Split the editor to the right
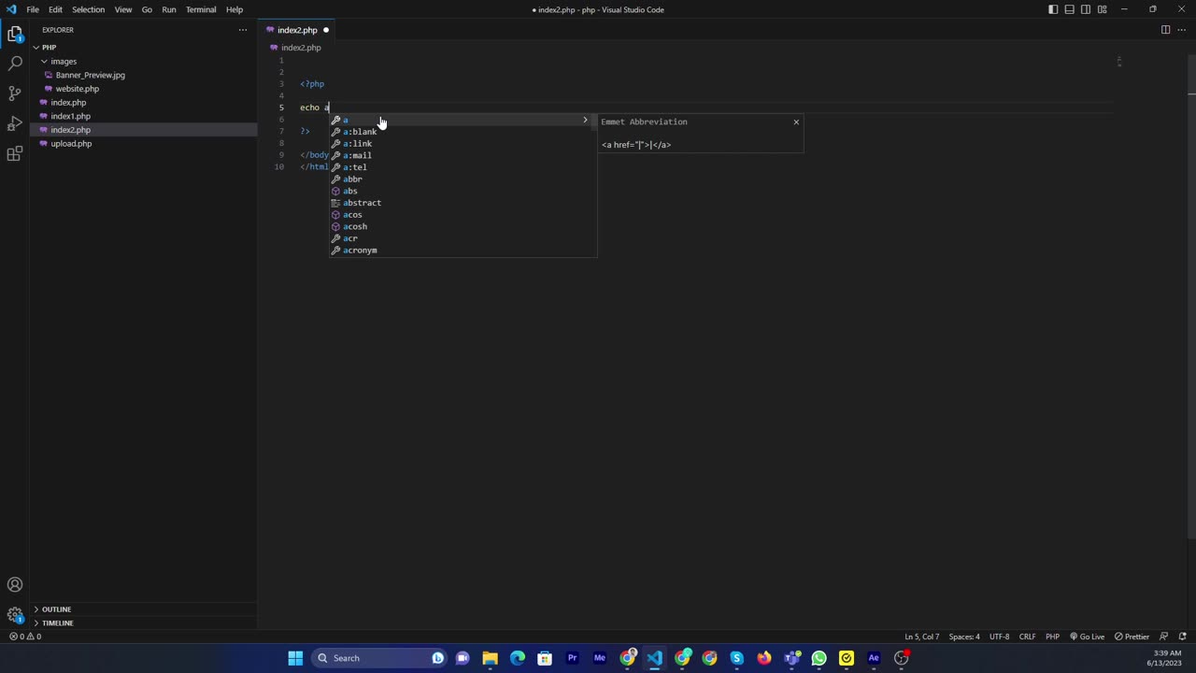Image resolution: width=1196 pixels, height=673 pixels. click(x=1165, y=30)
